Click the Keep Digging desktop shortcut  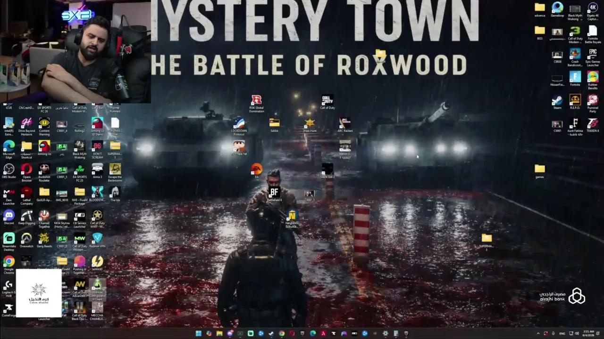(26, 218)
